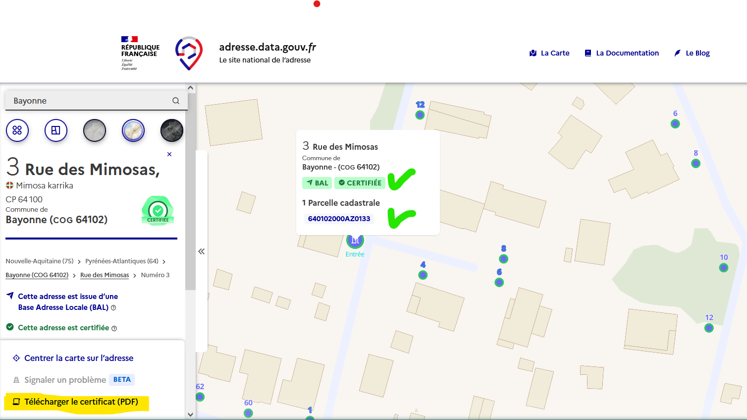The image size is (747, 420).
Task: Click Cette adresse est certifiée text
Action: pyautogui.click(x=63, y=328)
